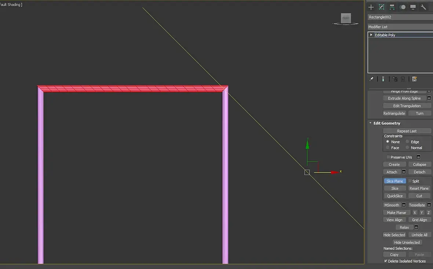433x269 pixels.
Task: Open Tessellate settings box
Action: point(429,205)
